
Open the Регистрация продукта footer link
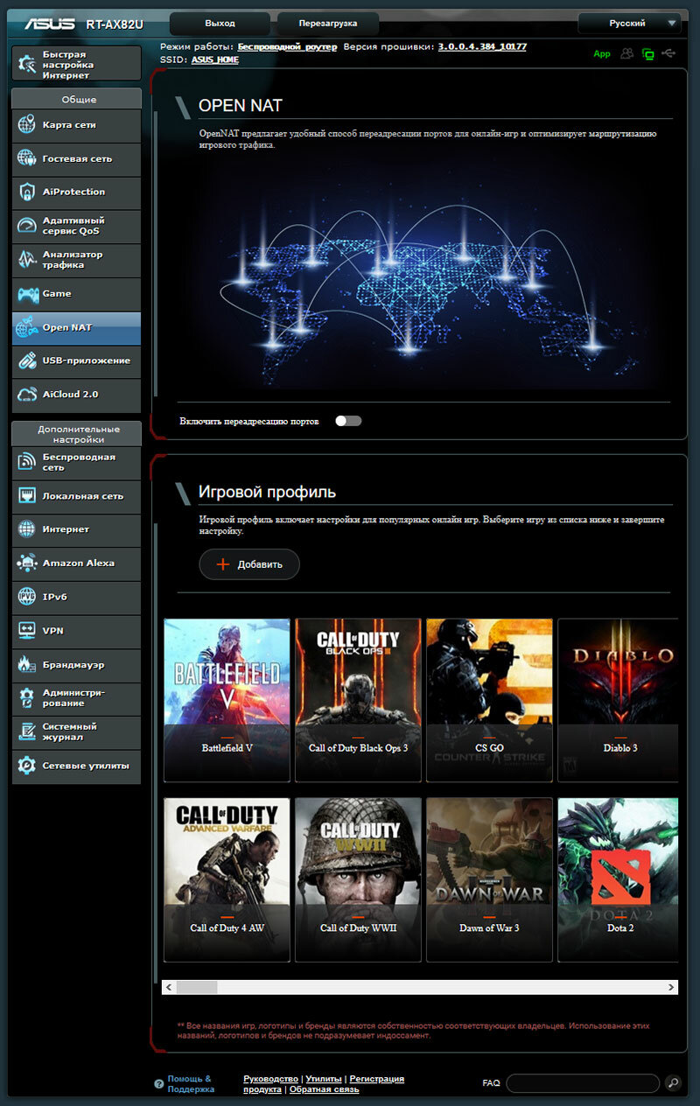pyautogui.click(x=324, y=1084)
